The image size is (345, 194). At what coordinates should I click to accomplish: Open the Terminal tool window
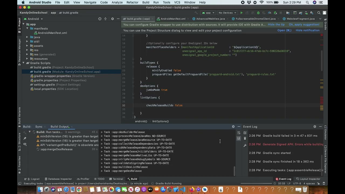[116, 179]
